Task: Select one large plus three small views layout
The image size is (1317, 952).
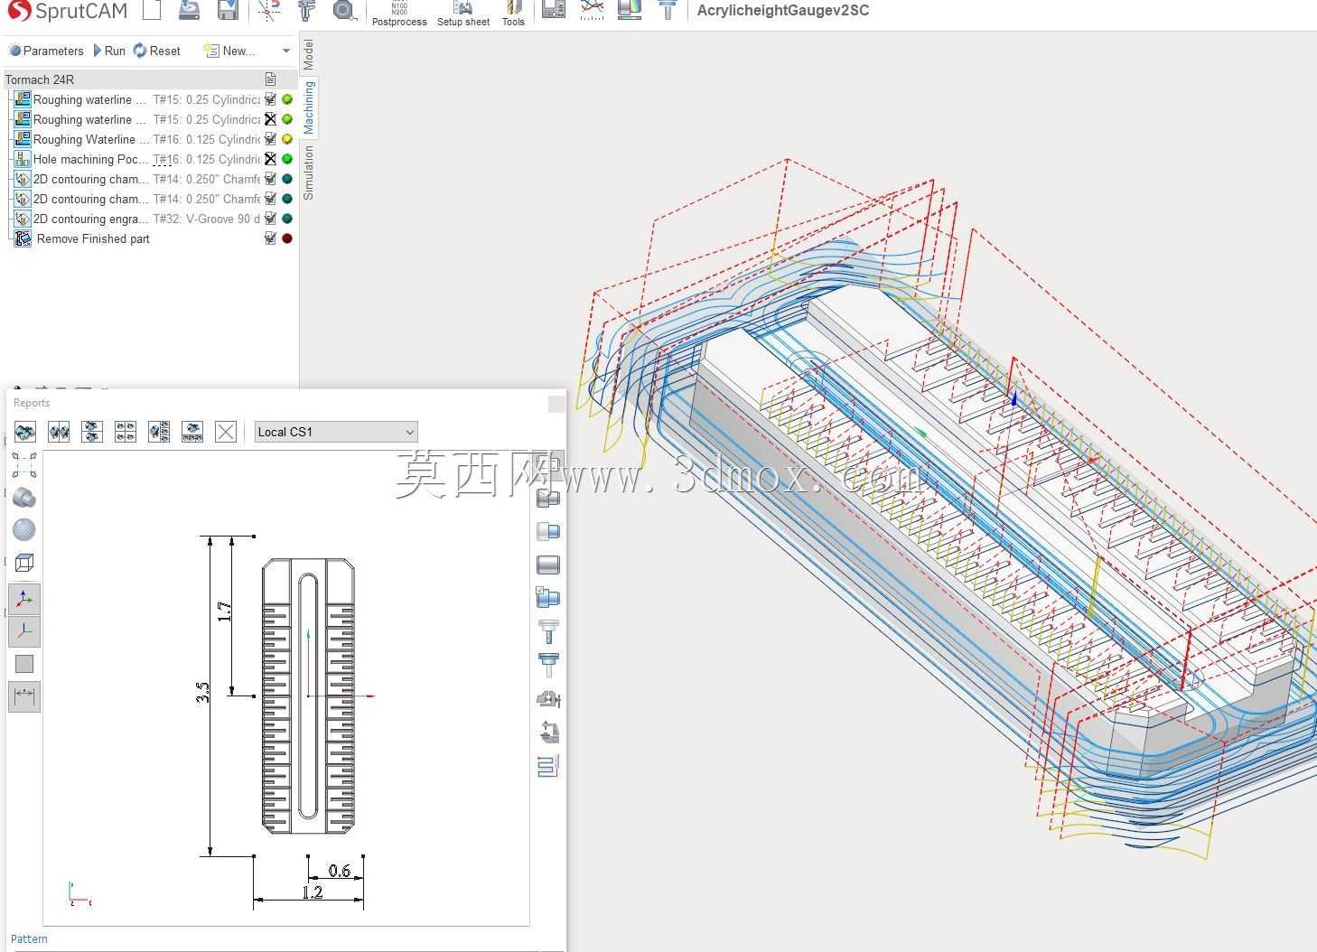Action: (159, 432)
